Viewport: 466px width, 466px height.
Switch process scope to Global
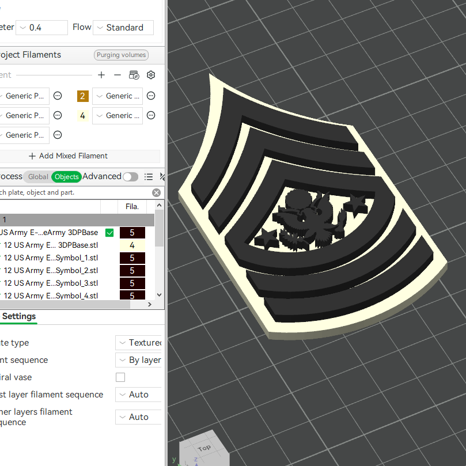click(38, 177)
